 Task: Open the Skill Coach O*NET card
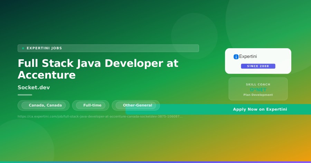[258, 89]
